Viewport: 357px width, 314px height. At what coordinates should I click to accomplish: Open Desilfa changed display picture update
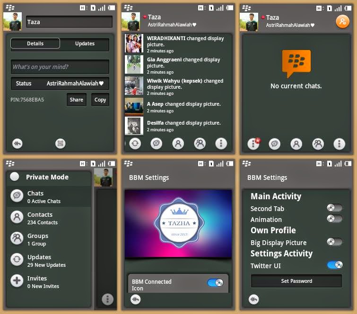(178, 126)
